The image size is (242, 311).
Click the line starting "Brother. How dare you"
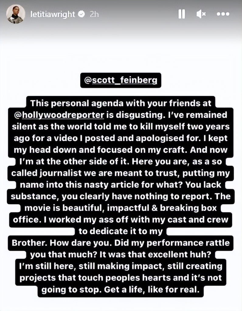click(120, 243)
